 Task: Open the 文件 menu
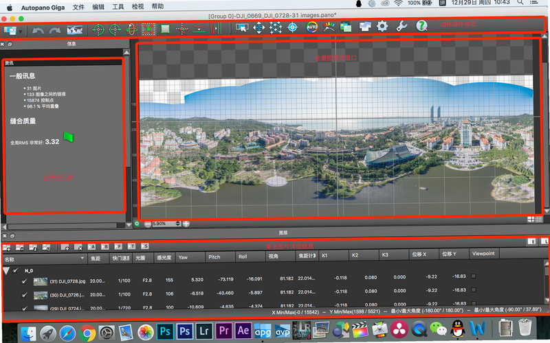point(78,7)
